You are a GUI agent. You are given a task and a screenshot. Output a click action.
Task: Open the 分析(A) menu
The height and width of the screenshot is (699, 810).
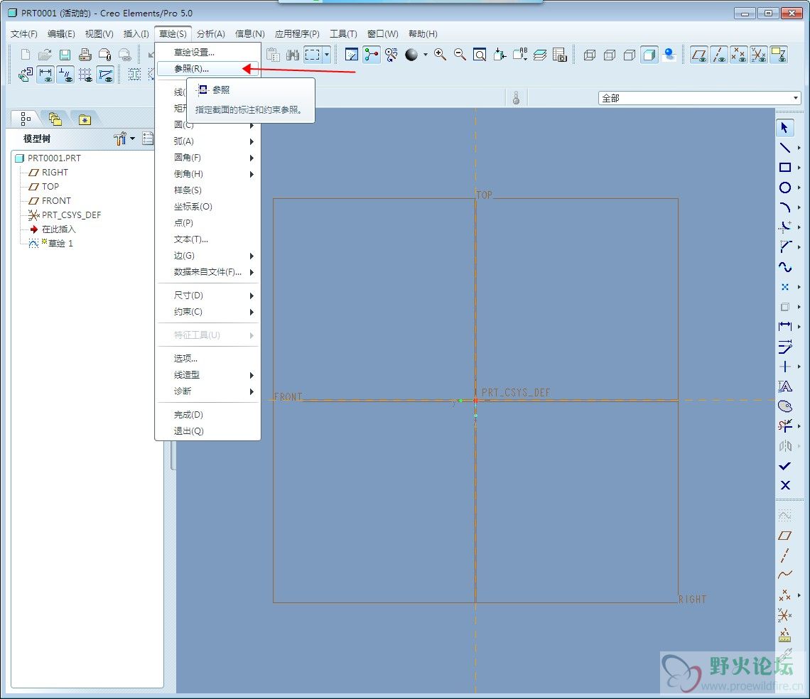coord(211,33)
